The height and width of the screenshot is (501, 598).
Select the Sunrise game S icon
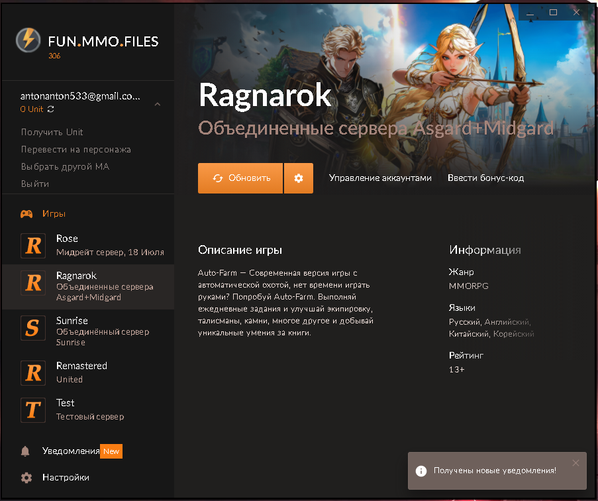(33, 329)
